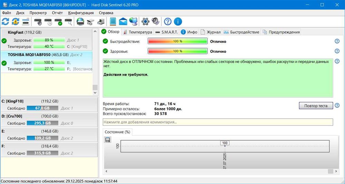Image resolution: width=345 pixels, height=184 pixels.
Task: Click the disk with magnifier toolbar icon
Action: 68,21
